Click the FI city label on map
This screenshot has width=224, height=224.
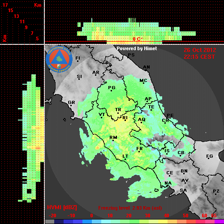[x=78, y=58]
